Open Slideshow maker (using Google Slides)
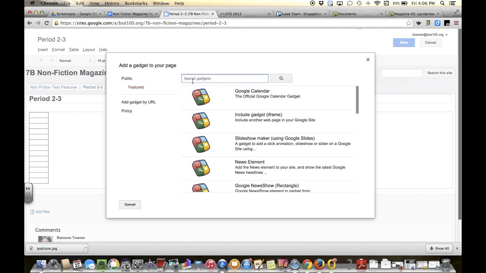The width and height of the screenshot is (486, 273). pos(275,138)
